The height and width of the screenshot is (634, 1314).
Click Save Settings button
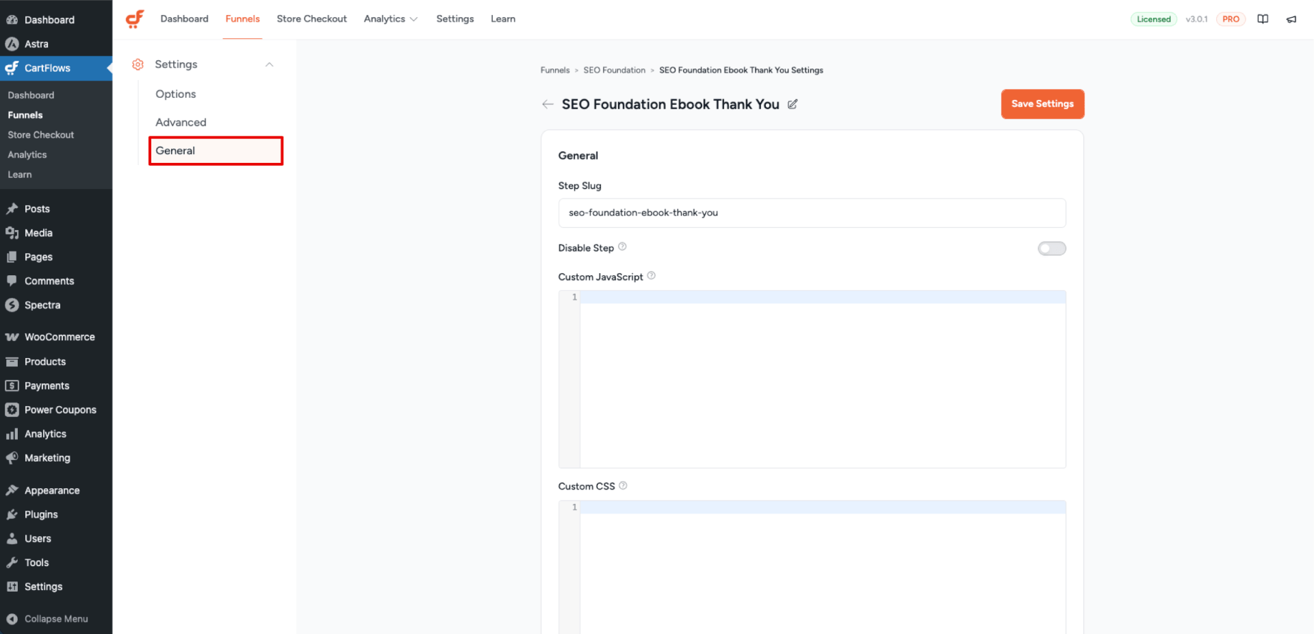(1042, 104)
